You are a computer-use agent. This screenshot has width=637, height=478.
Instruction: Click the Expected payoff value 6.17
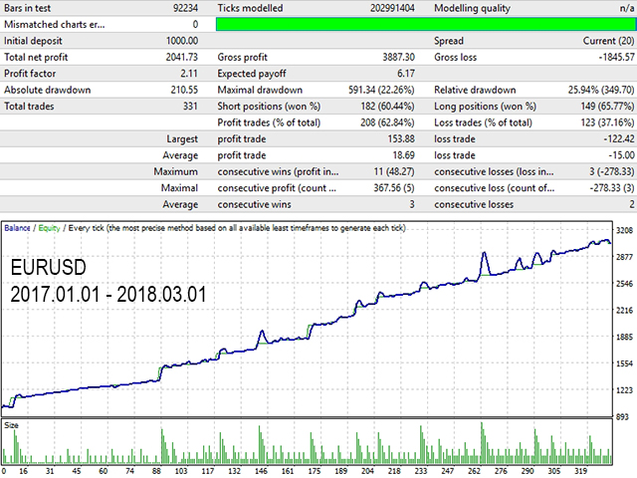[406, 73]
